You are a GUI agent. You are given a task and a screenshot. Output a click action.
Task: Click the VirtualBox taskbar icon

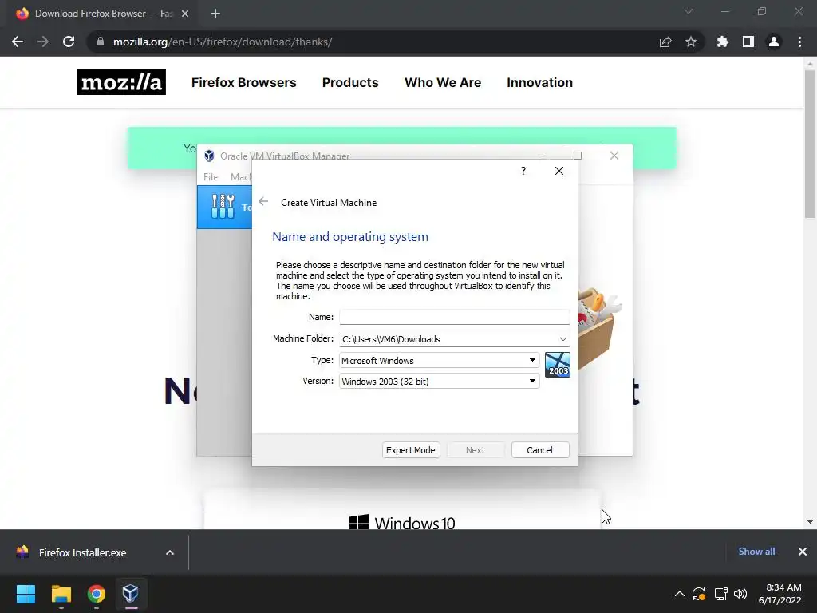(131, 594)
